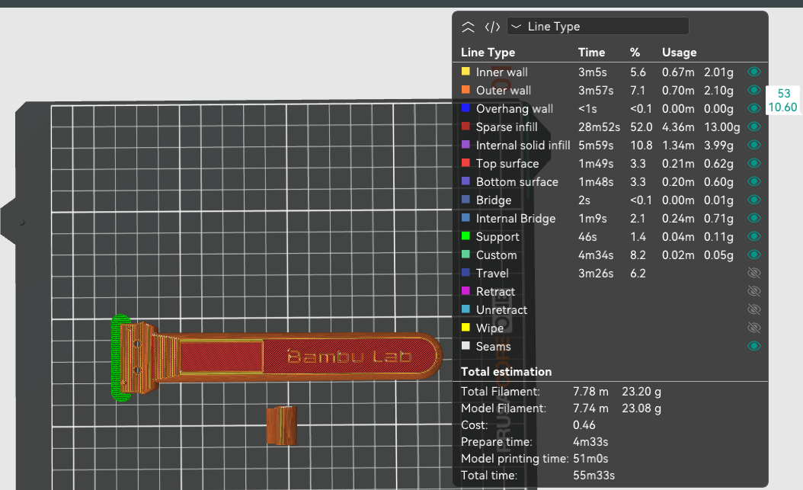Toggle Support visibility eye icon
The width and height of the screenshot is (803, 490).
pyautogui.click(x=754, y=236)
